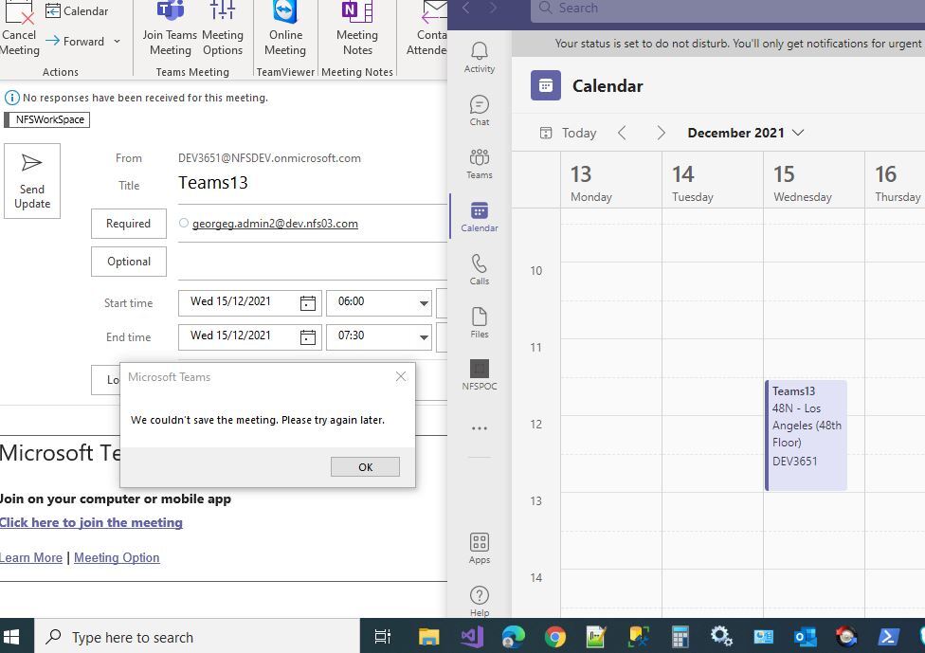Image resolution: width=925 pixels, height=653 pixels.
Task: Open the Start time date picker calendar icon
Action: point(308,303)
